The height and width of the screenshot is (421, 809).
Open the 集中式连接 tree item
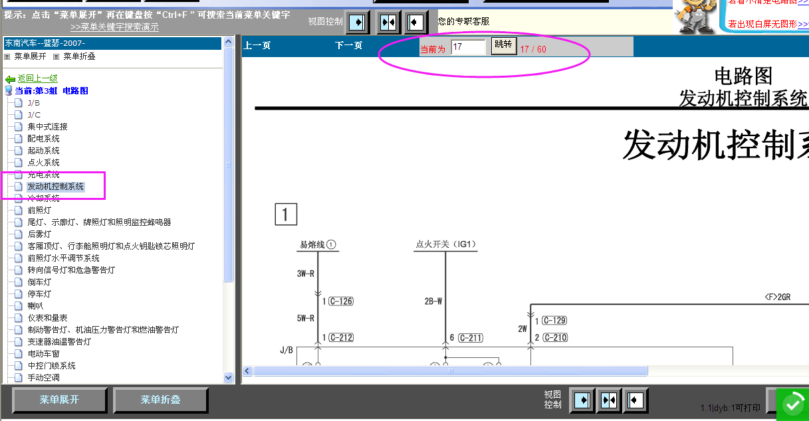pyautogui.click(x=47, y=127)
